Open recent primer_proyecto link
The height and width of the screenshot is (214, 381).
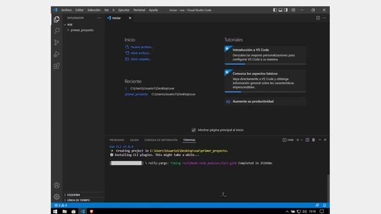click(136, 94)
